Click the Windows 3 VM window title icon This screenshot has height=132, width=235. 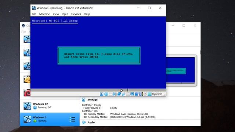click(34, 8)
